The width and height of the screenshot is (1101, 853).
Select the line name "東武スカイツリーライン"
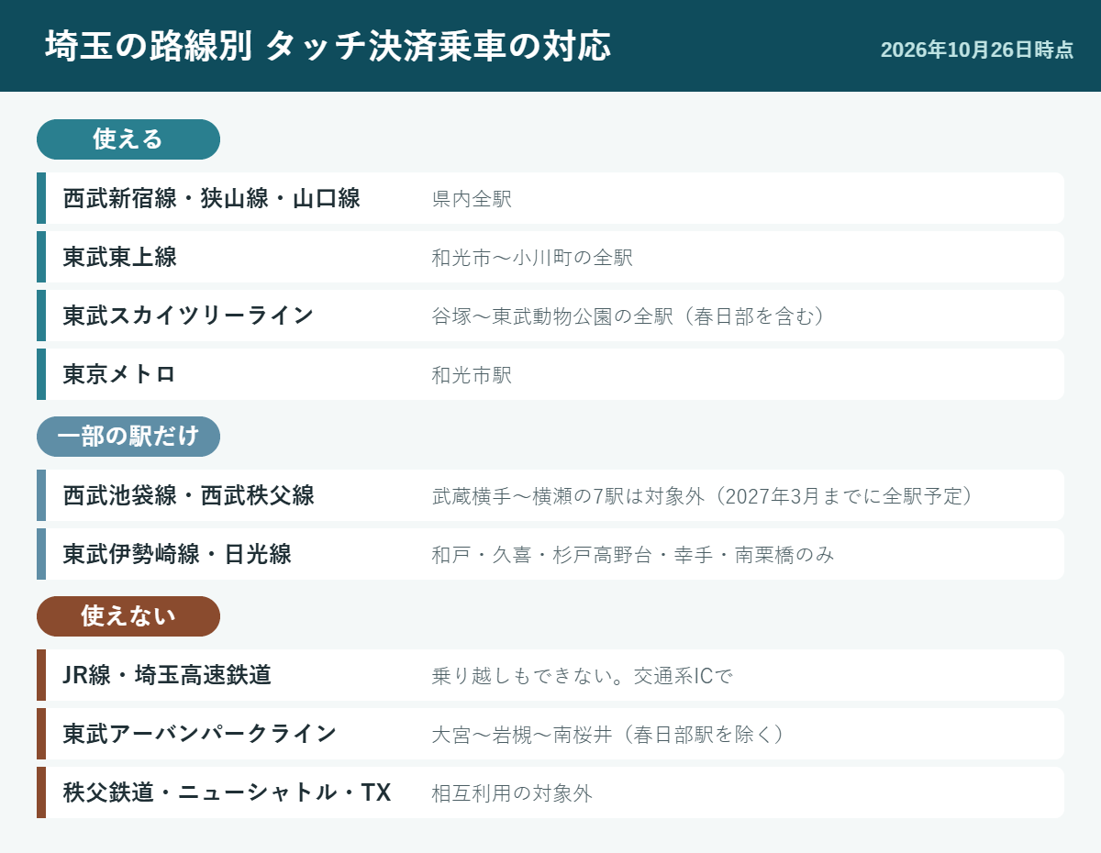click(x=189, y=316)
